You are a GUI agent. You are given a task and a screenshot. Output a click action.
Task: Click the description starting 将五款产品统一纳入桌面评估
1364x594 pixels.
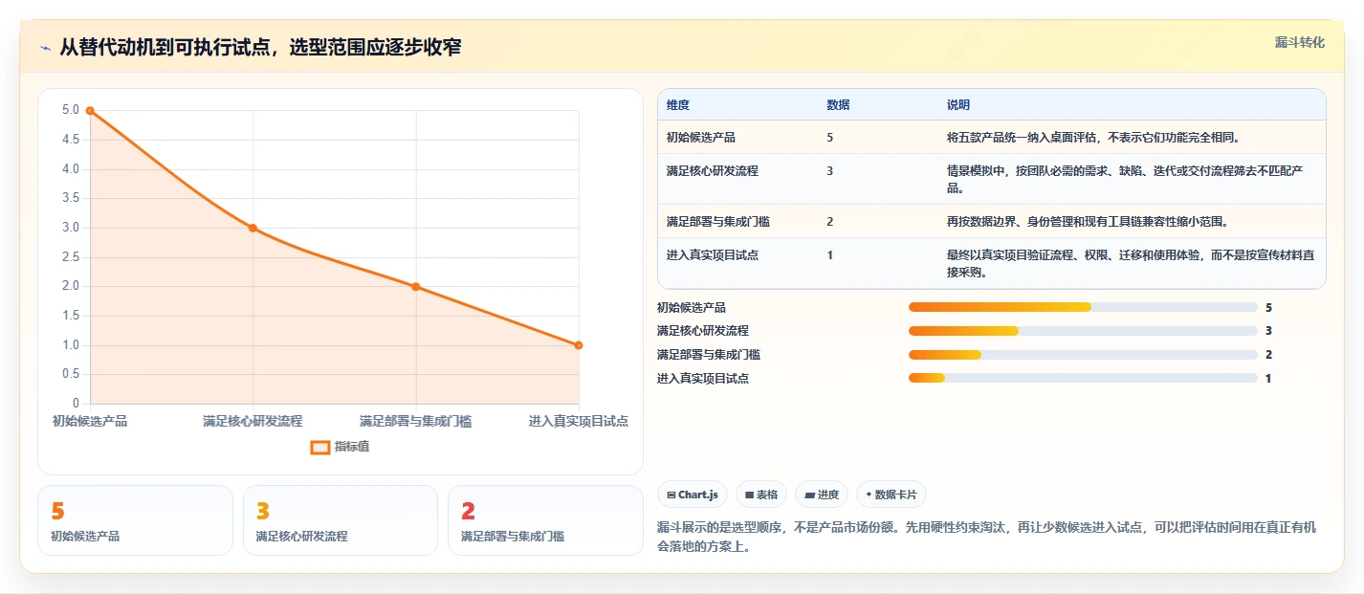pyautogui.click(x=1093, y=137)
